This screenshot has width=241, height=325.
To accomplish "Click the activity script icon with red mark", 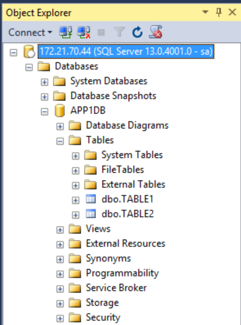I will (x=155, y=32).
